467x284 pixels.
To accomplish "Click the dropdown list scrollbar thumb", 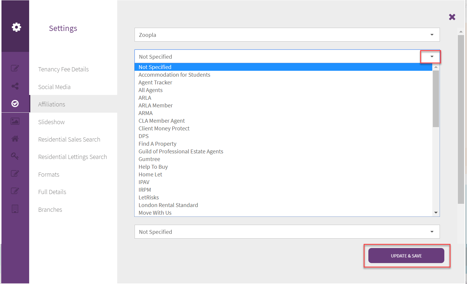I will click(x=436, y=99).
